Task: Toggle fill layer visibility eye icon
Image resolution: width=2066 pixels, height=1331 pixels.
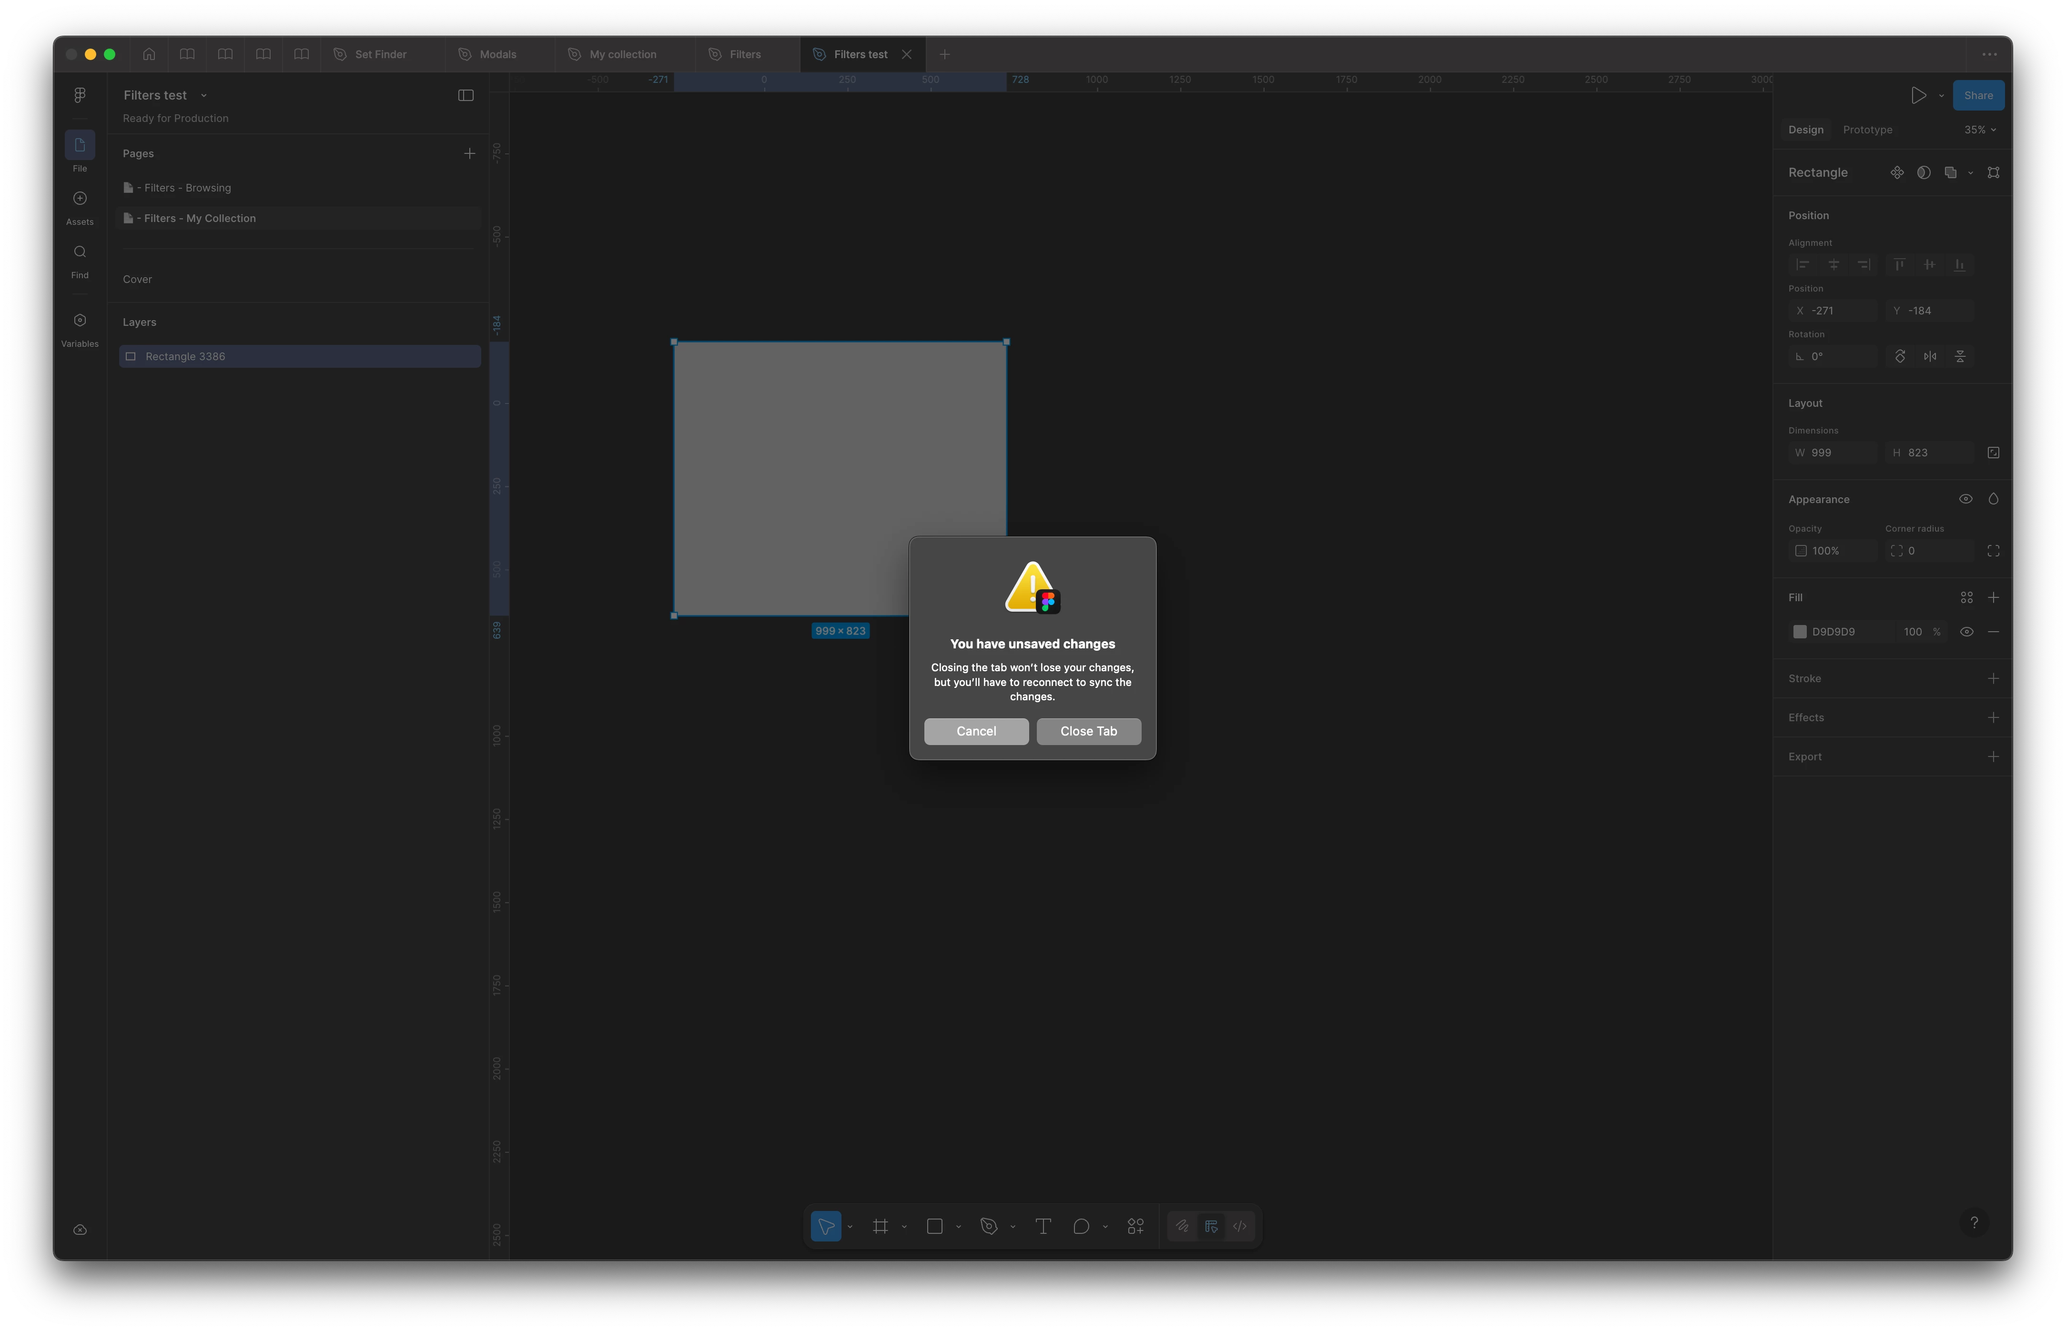Action: click(x=1966, y=632)
